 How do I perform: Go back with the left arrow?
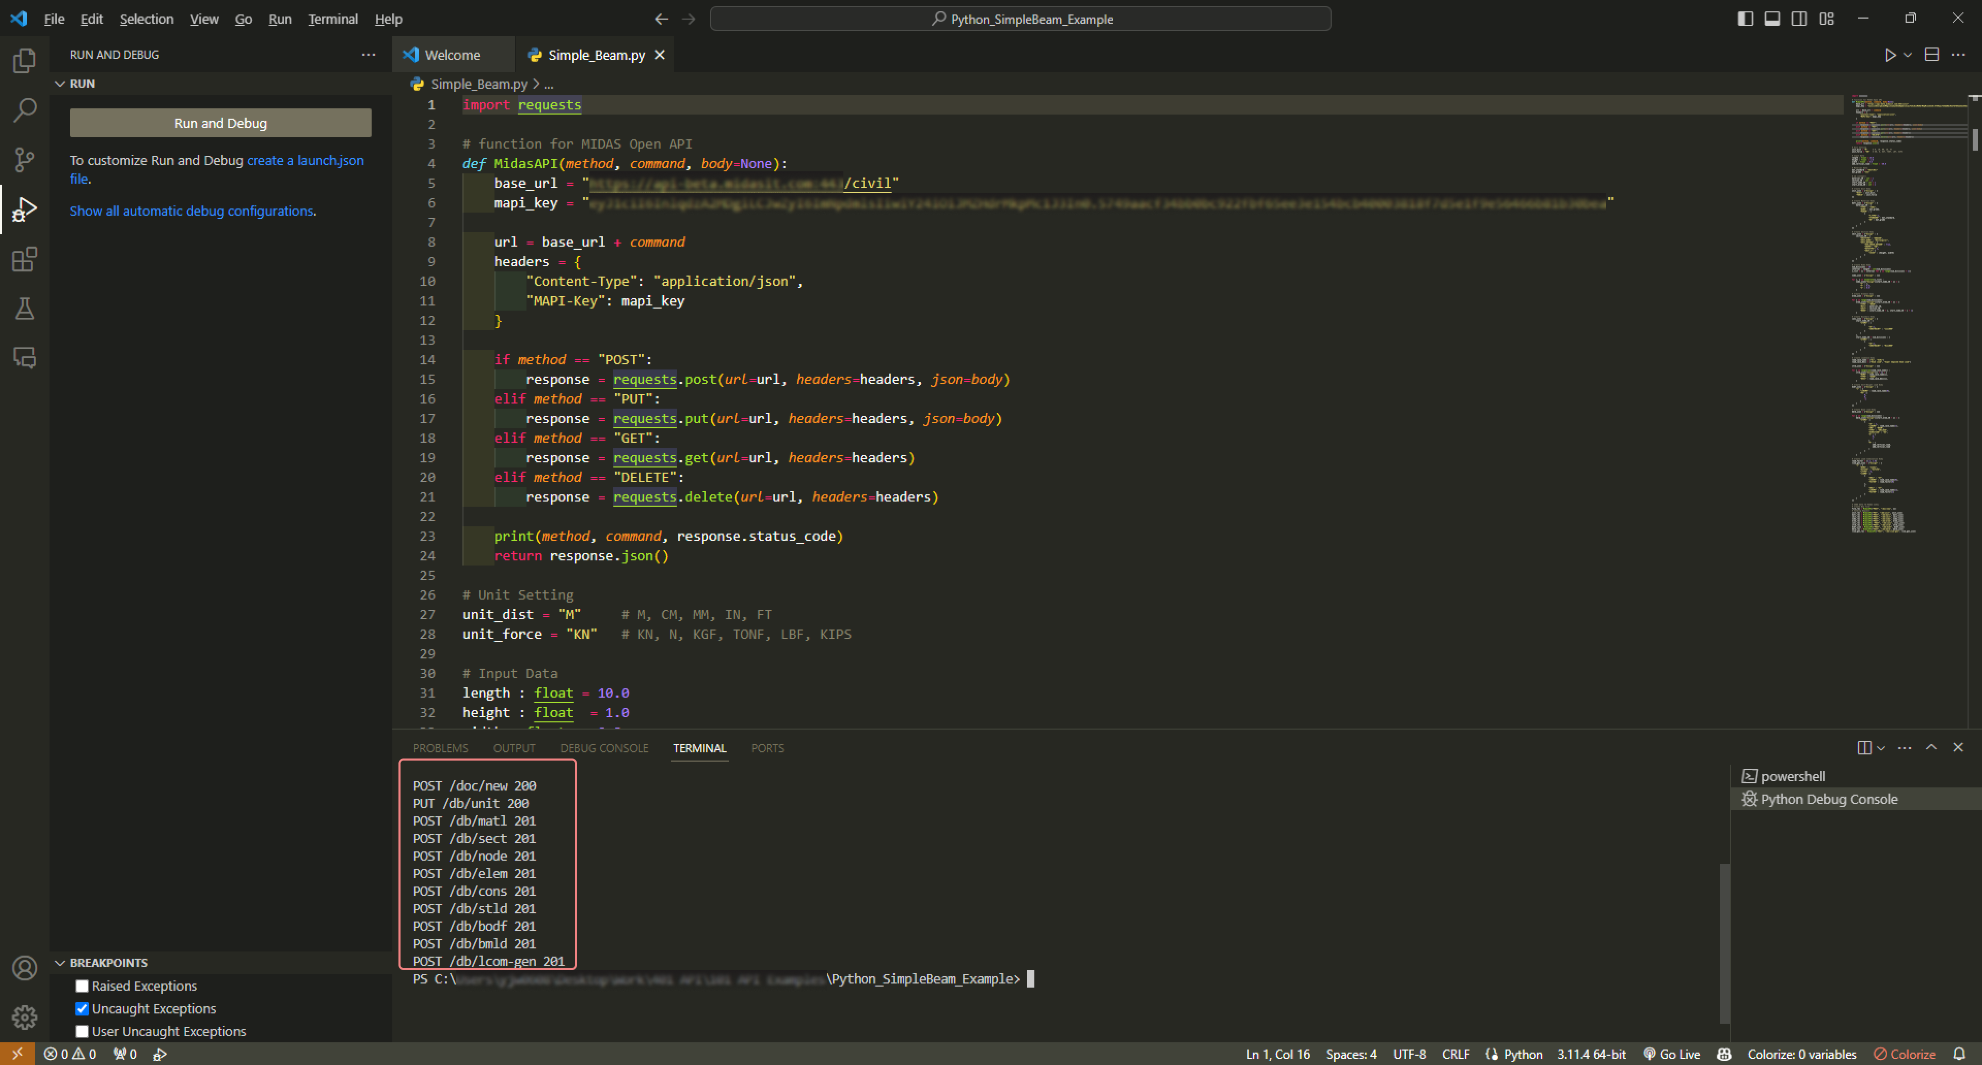[661, 19]
